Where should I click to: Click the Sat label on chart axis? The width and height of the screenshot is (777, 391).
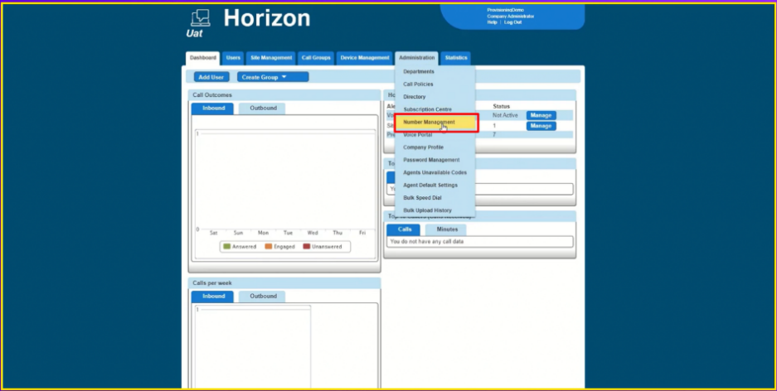click(x=214, y=233)
